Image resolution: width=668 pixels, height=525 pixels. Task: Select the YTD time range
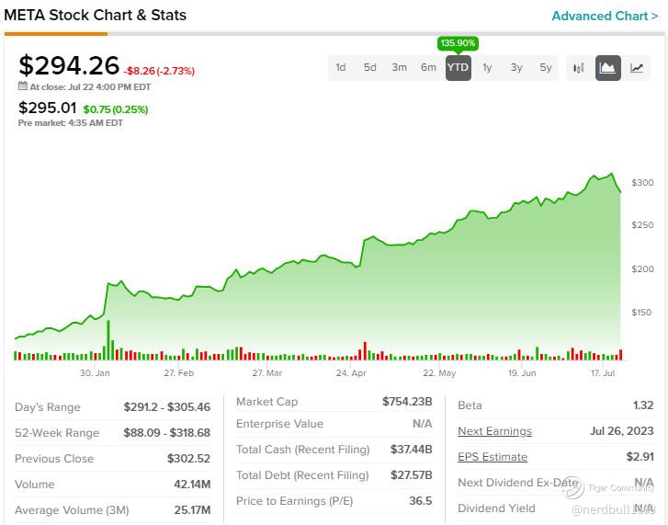tap(458, 68)
